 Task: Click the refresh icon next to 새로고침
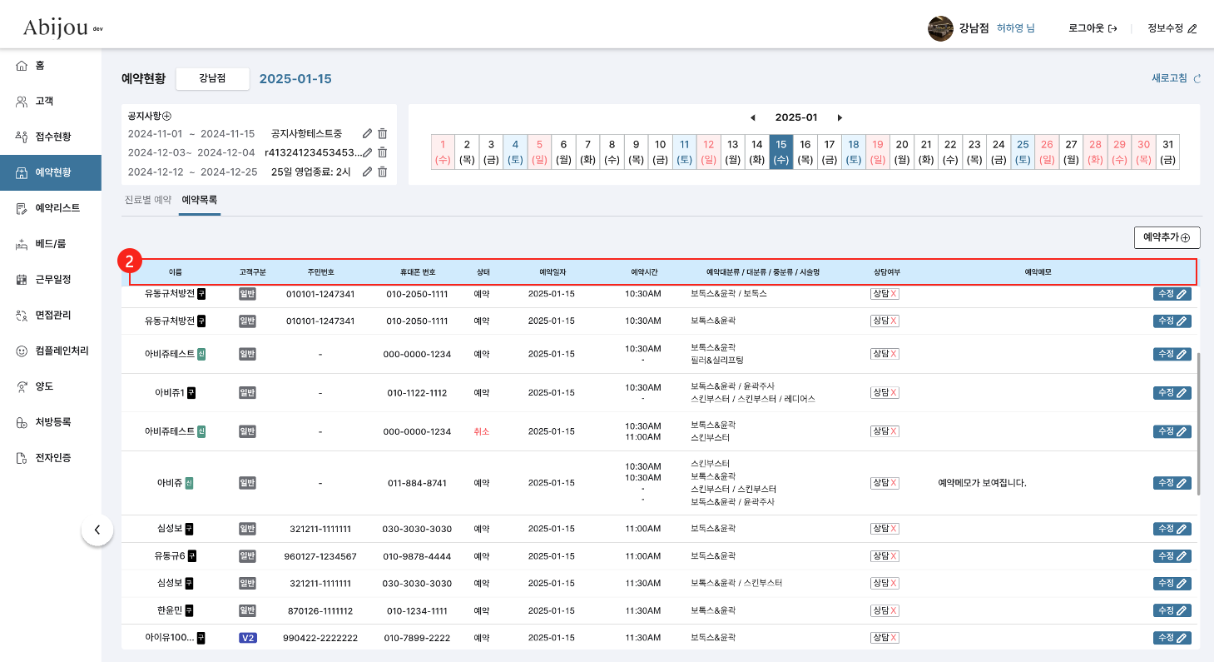click(1197, 79)
